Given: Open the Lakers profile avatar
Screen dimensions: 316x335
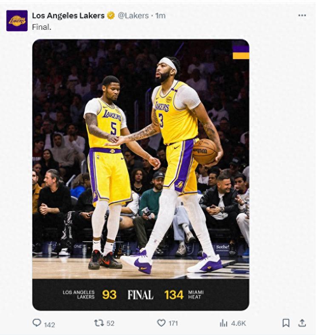Looking at the screenshot, I should point(17,20).
